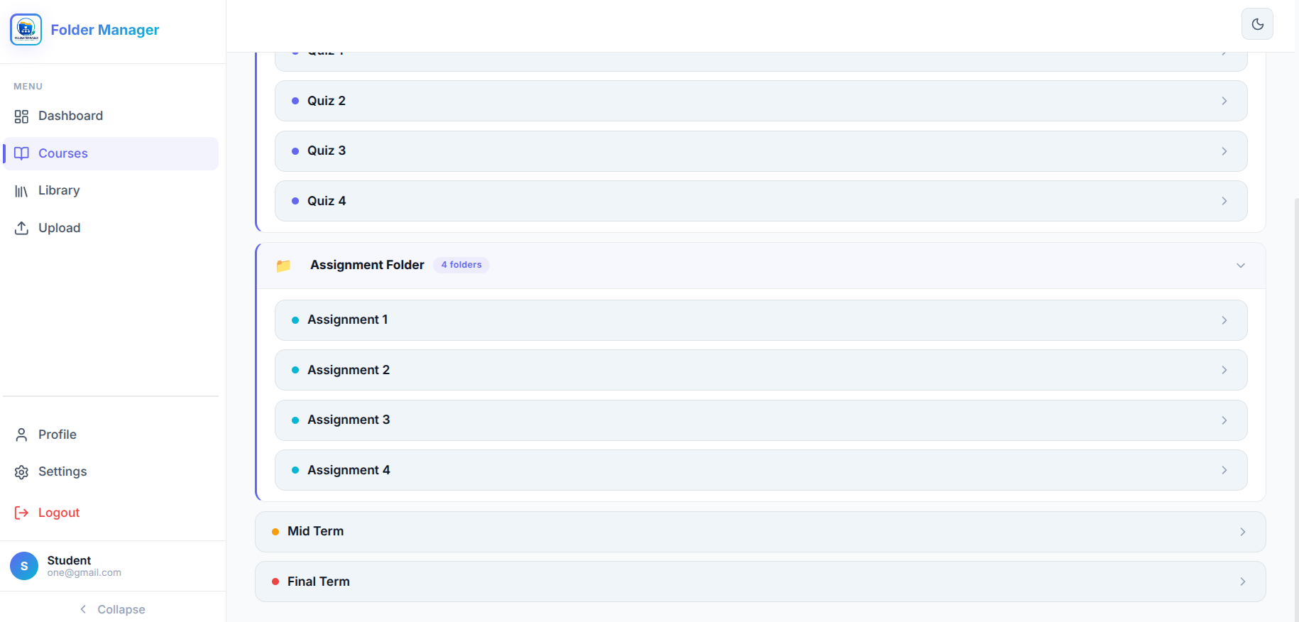Open the Final Term folder
The height and width of the screenshot is (622, 1299).
pos(760,582)
